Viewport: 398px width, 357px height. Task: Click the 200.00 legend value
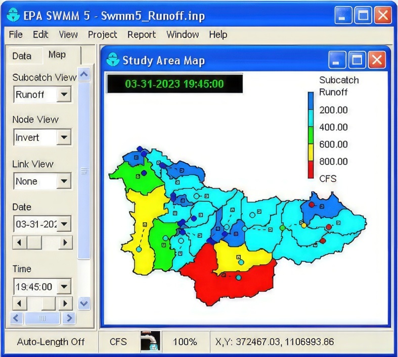[334, 110]
